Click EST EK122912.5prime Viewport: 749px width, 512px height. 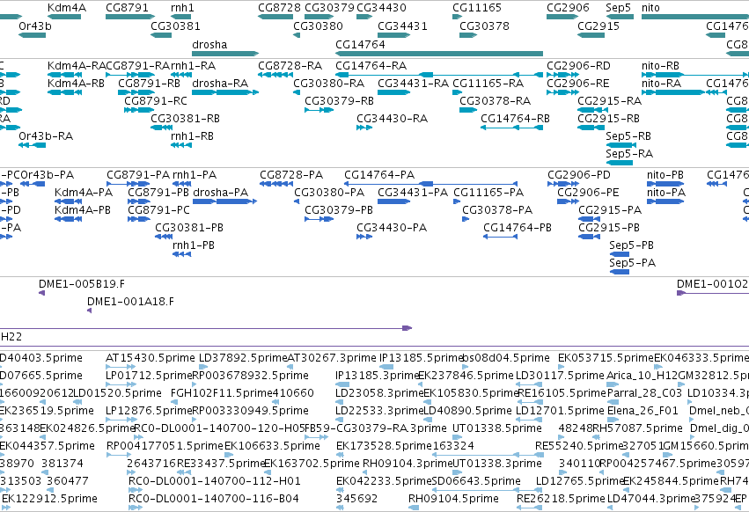click(x=5, y=508)
